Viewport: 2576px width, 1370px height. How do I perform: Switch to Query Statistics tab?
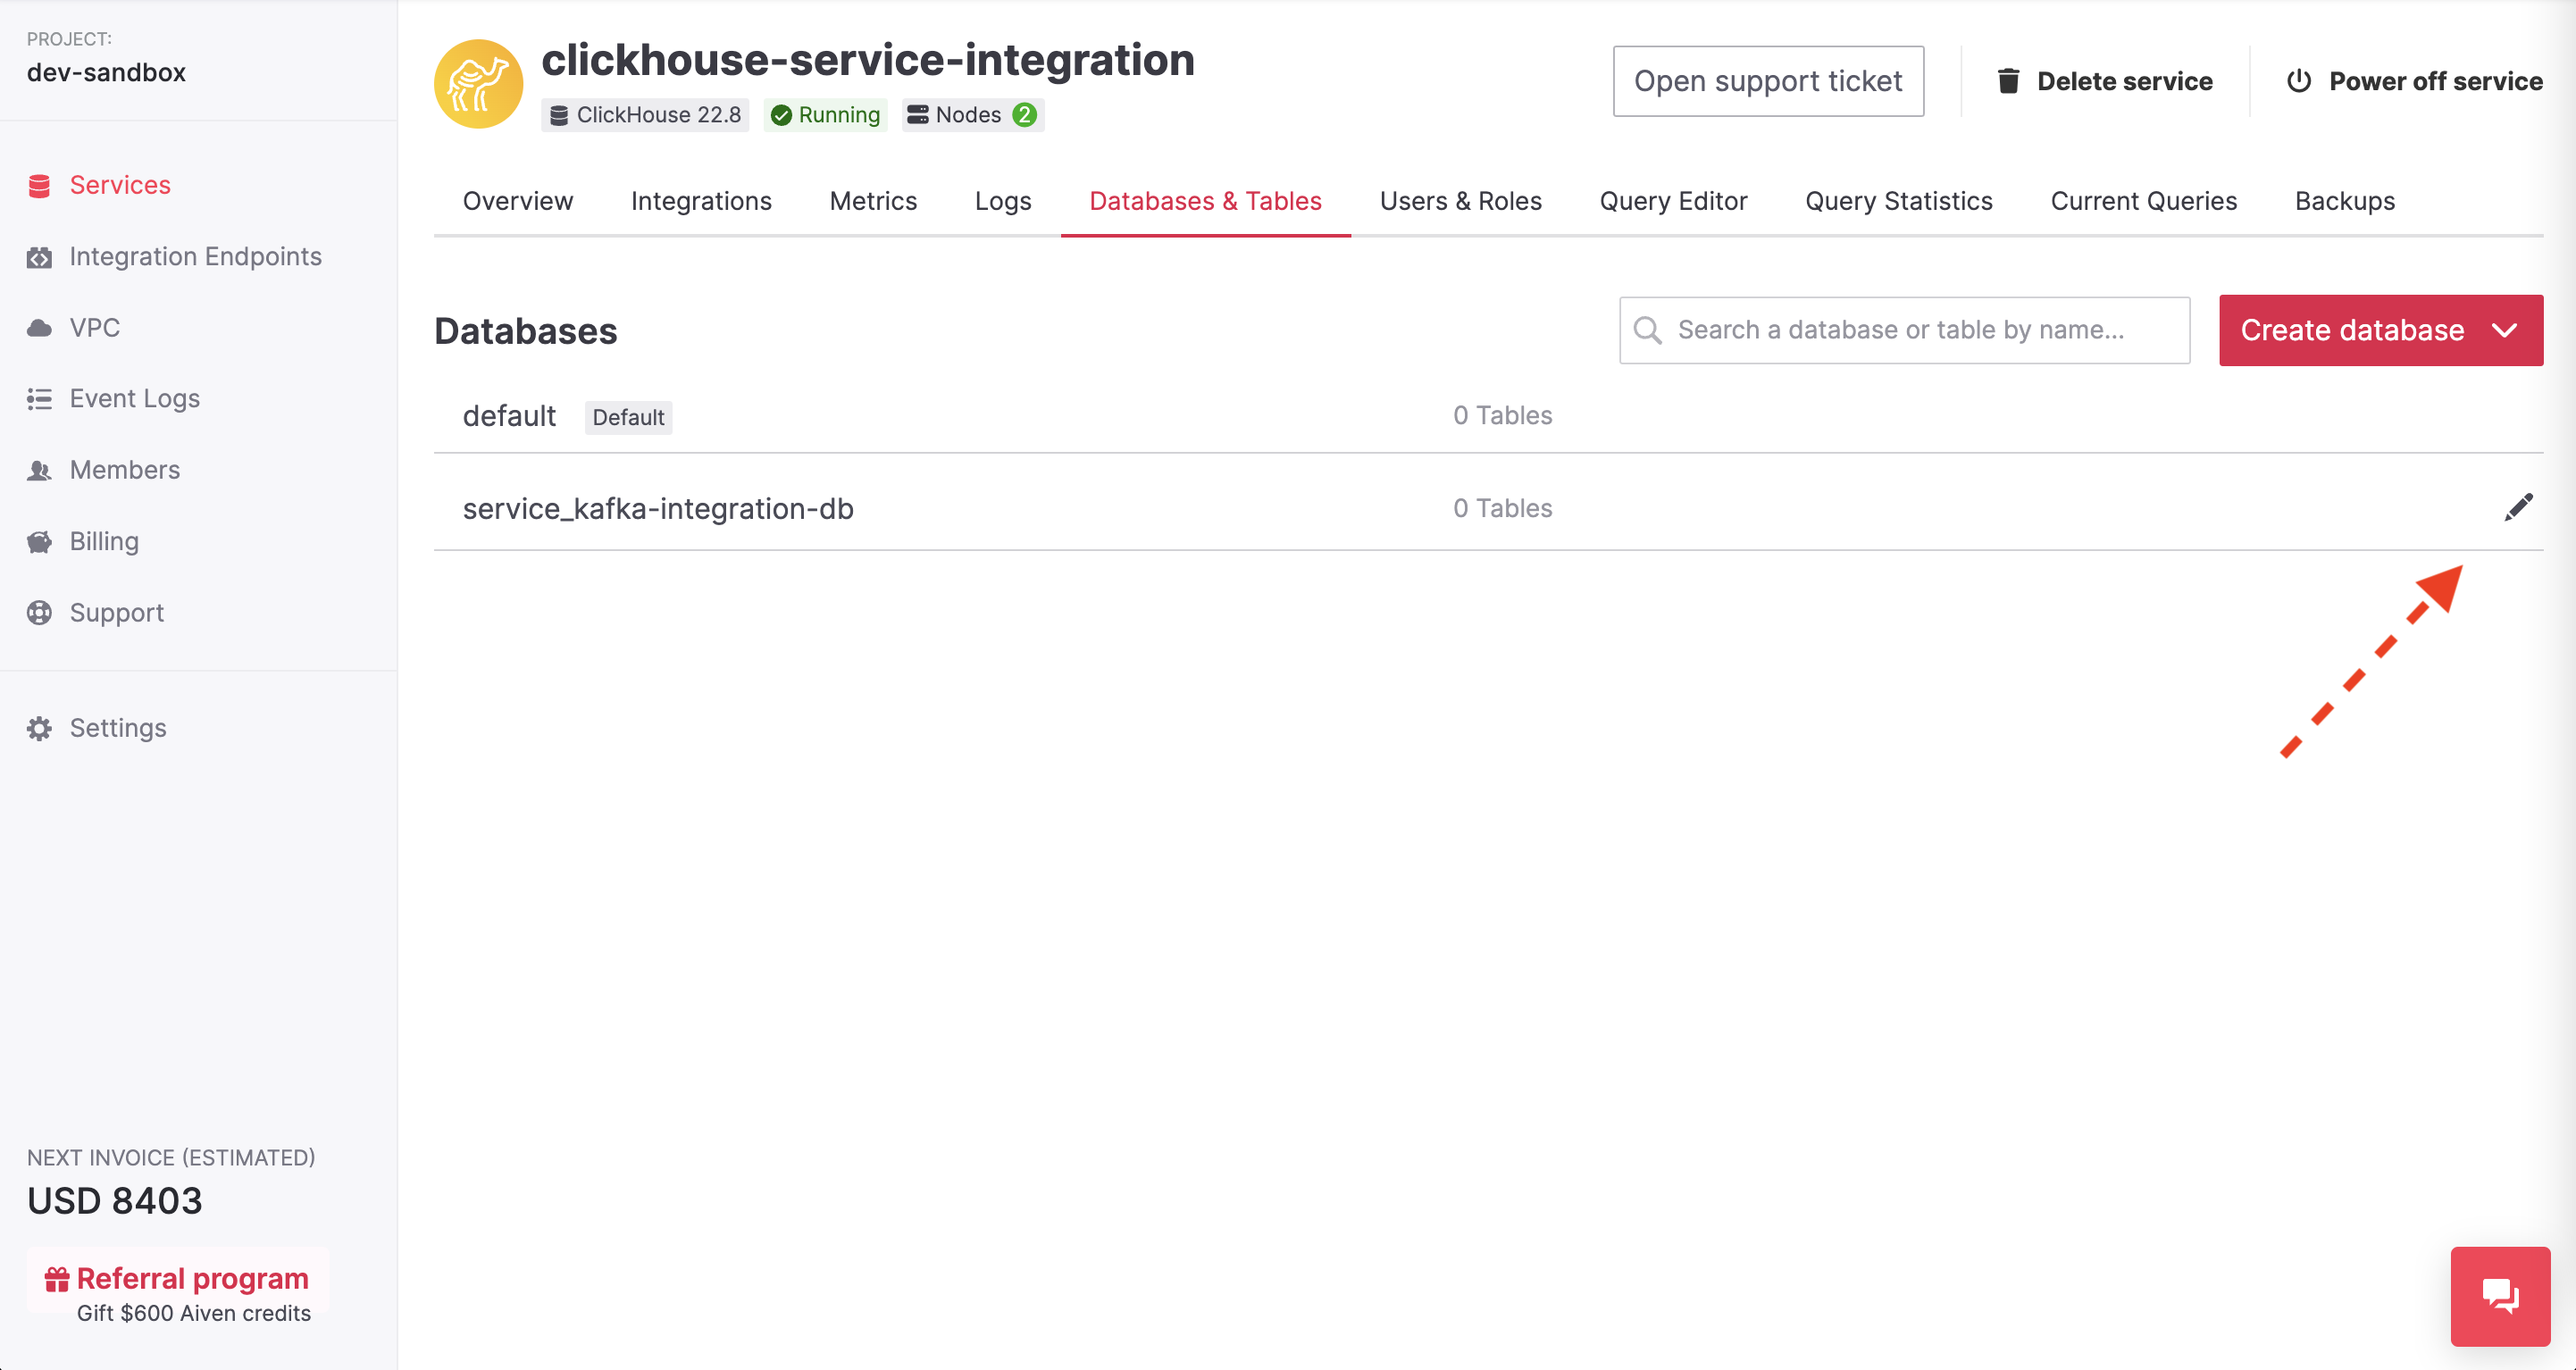point(1898,201)
